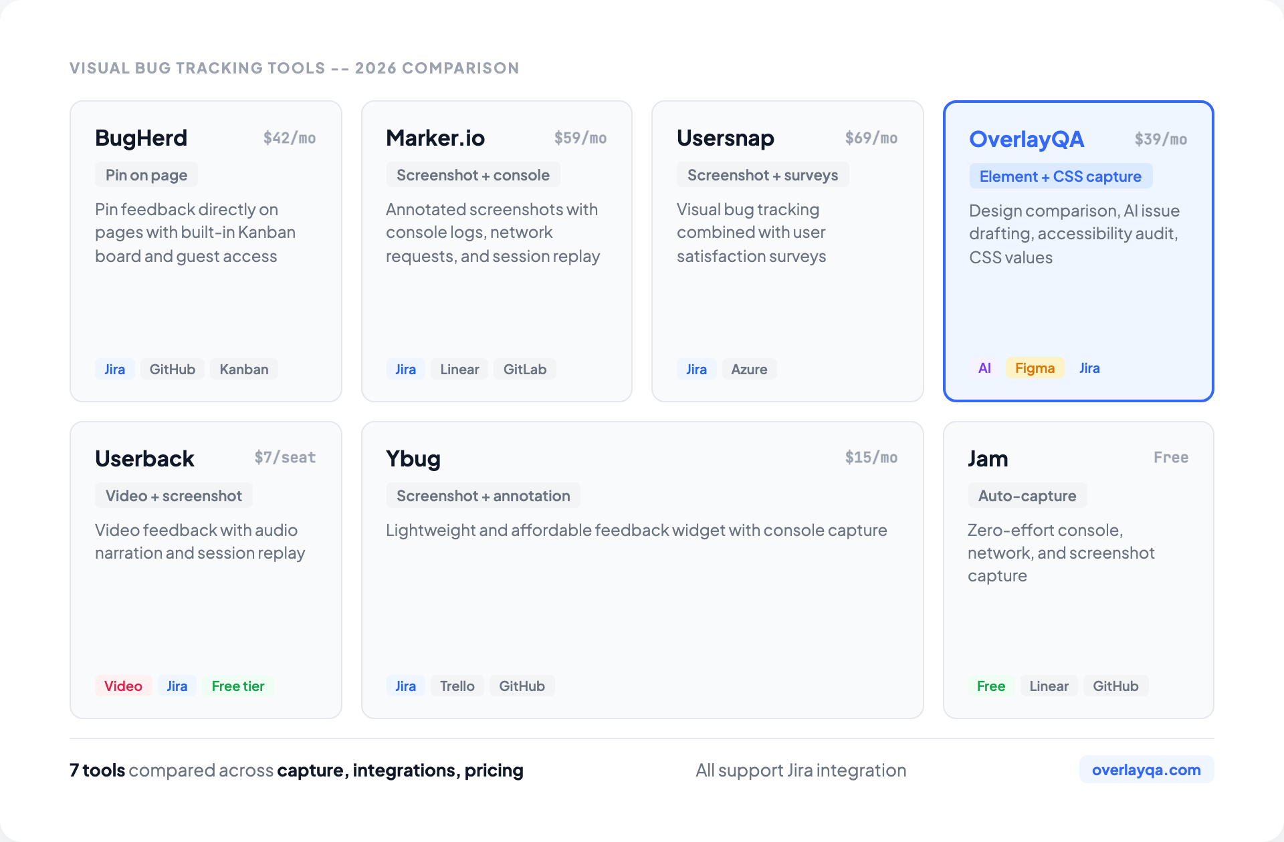
Task: Click the Jira tag in Marker.io card
Action: (405, 369)
